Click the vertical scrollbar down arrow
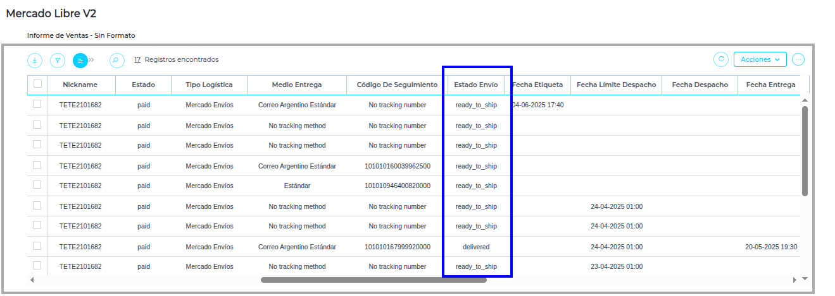This screenshot has height=296, width=835. [x=805, y=278]
